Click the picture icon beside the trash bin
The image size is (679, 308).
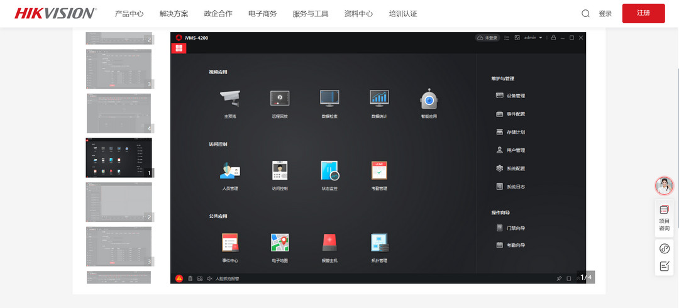point(200,278)
